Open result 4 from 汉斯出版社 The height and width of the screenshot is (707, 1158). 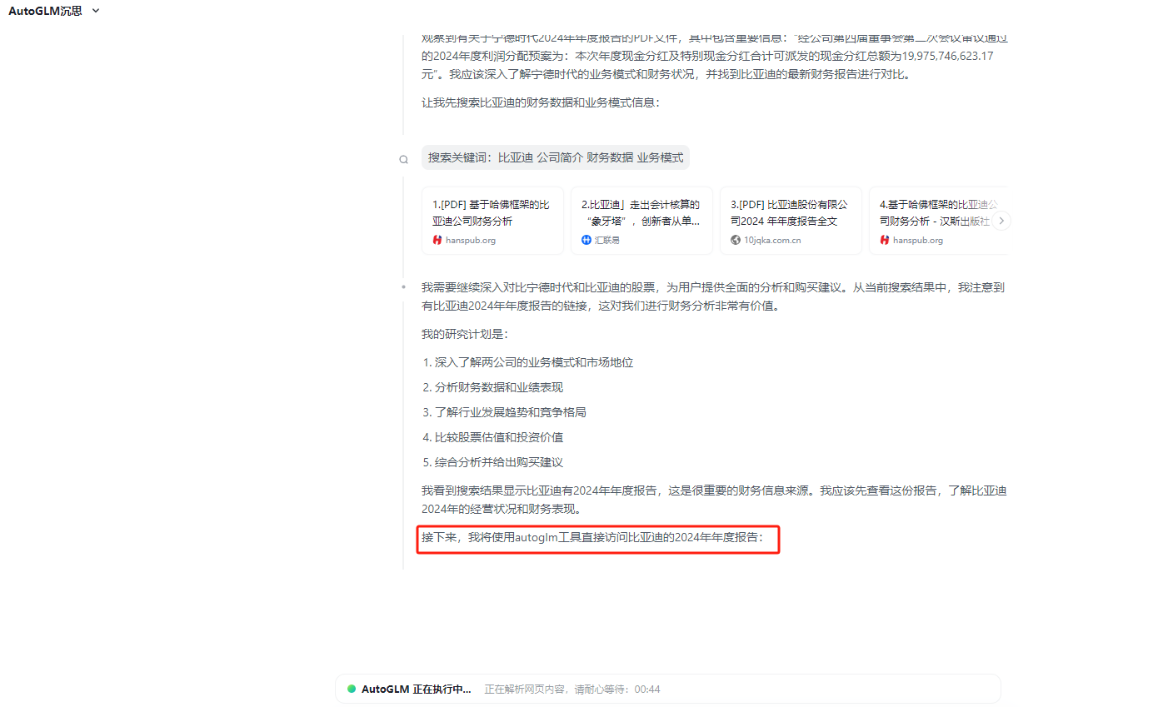click(933, 212)
